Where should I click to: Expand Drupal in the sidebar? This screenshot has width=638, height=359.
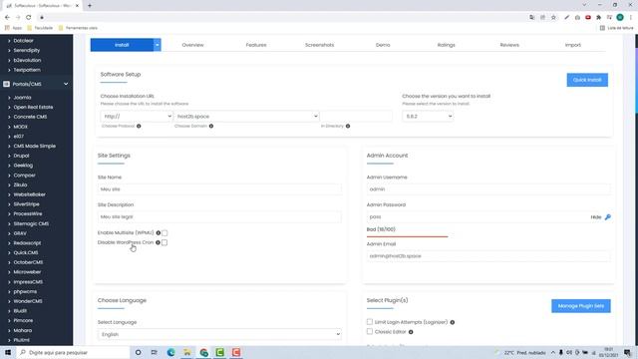point(21,156)
